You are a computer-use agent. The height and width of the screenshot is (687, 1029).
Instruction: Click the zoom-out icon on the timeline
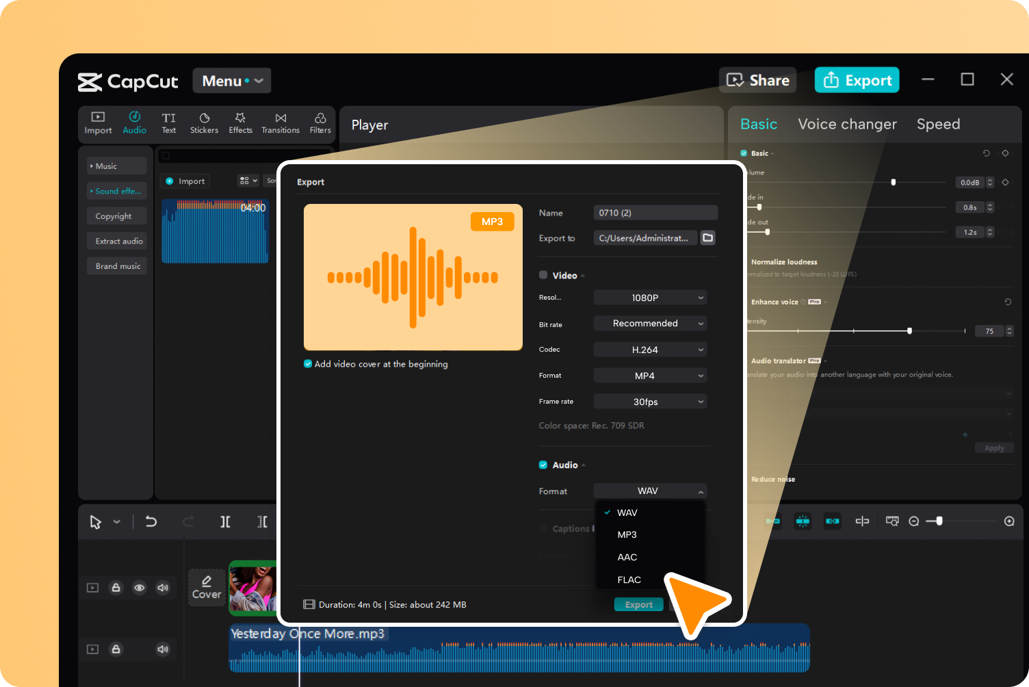click(913, 521)
